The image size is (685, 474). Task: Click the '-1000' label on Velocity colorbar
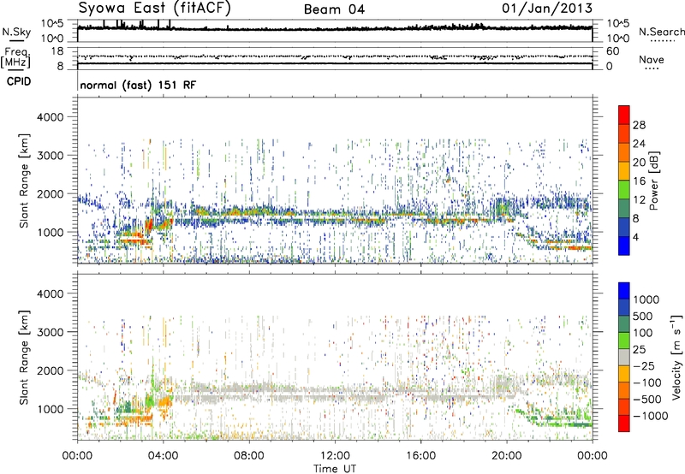tap(650, 416)
